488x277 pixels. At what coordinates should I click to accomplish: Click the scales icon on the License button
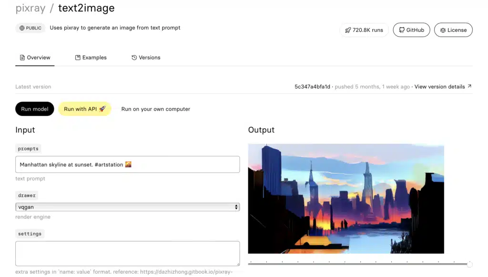coord(443,30)
